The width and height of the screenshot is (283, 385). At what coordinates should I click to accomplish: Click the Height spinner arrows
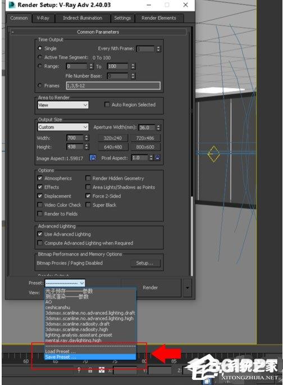click(86, 147)
